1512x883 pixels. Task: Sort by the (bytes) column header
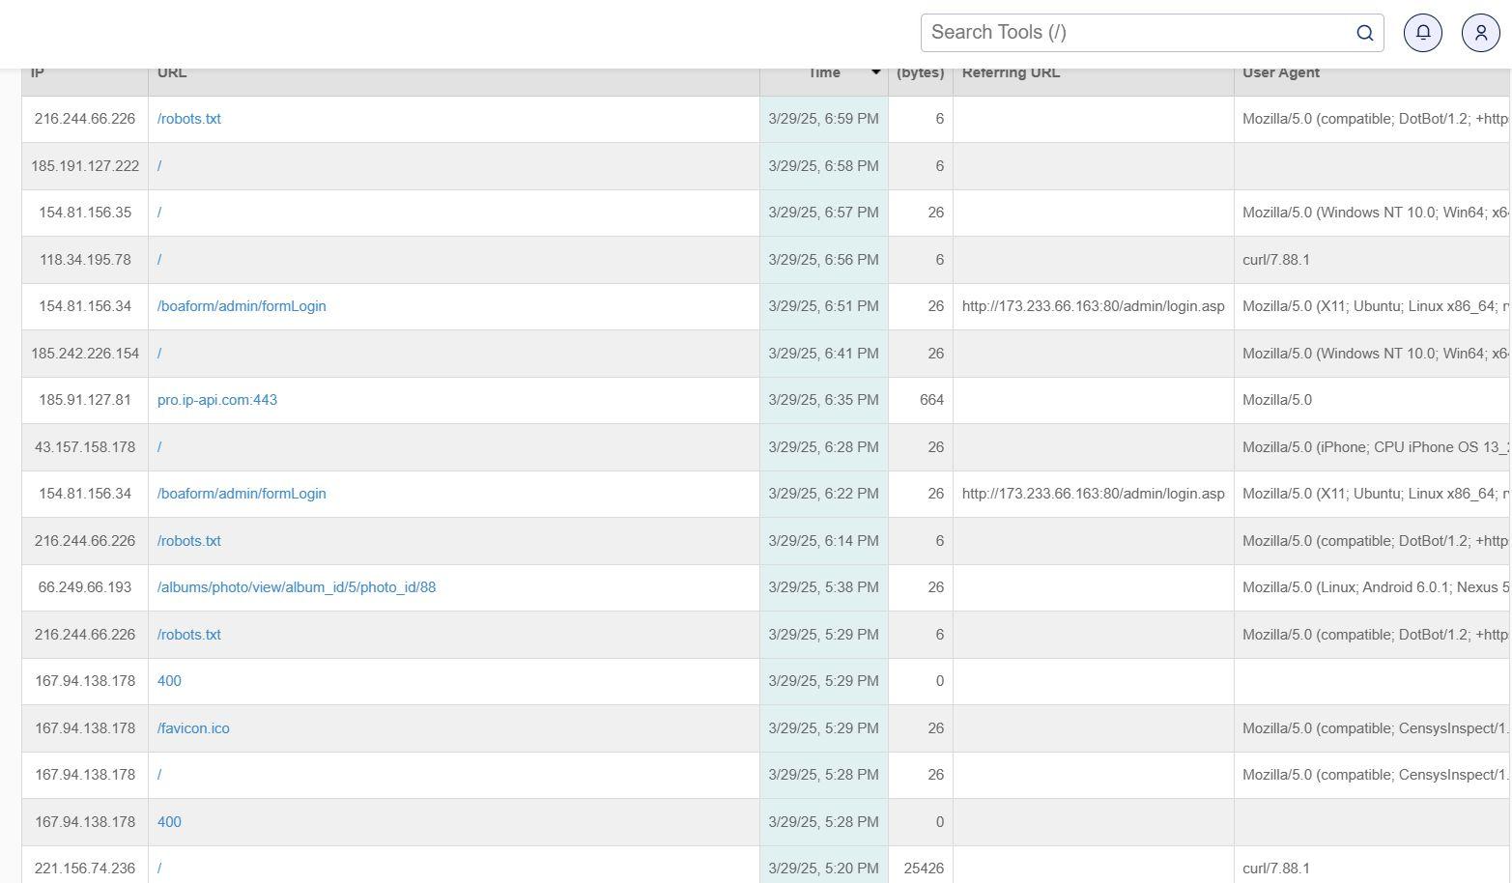(x=920, y=72)
